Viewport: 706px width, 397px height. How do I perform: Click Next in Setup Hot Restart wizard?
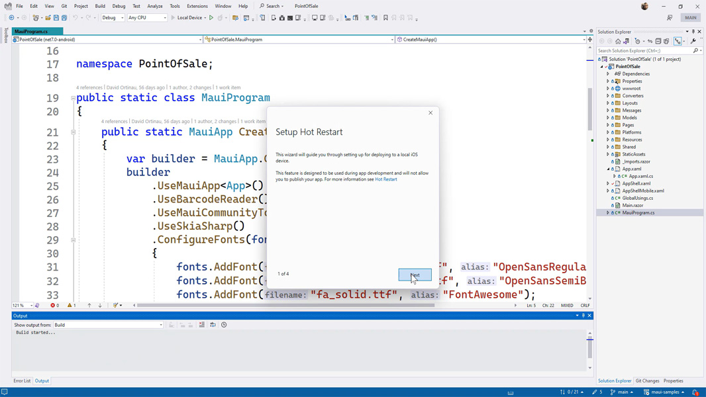[x=415, y=275]
